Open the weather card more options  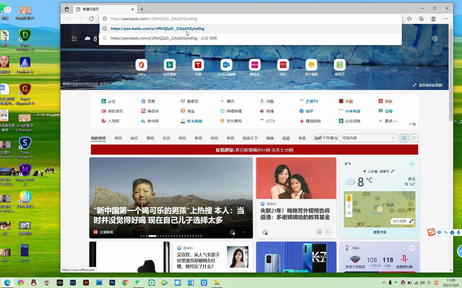412,164
